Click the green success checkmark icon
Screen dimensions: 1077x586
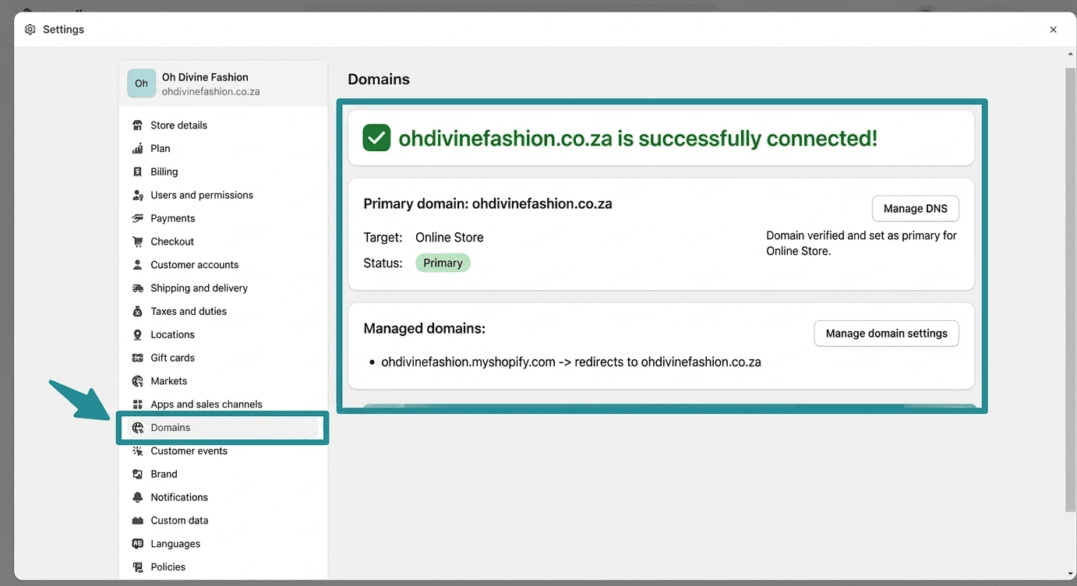[x=377, y=138]
